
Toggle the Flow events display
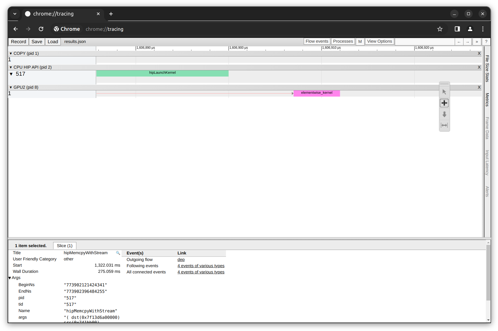click(x=317, y=41)
